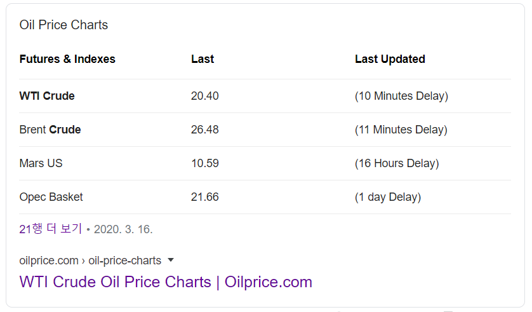Click the Mars US price 10.59

pyautogui.click(x=205, y=163)
